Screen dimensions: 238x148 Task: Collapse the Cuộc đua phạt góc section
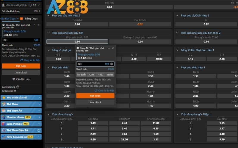pyautogui.click(x=48, y=114)
